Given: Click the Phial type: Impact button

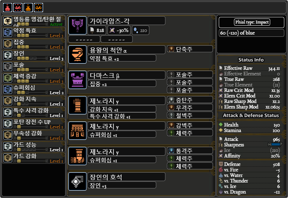Looking at the screenshot, I should (x=252, y=22).
